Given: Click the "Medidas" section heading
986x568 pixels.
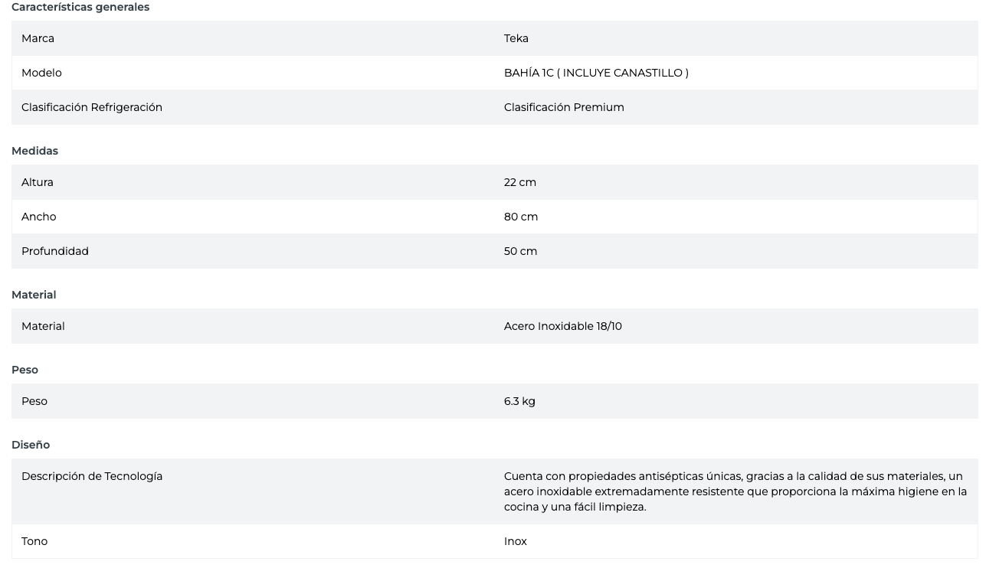Looking at the screenshot, I should click(34, 151).
